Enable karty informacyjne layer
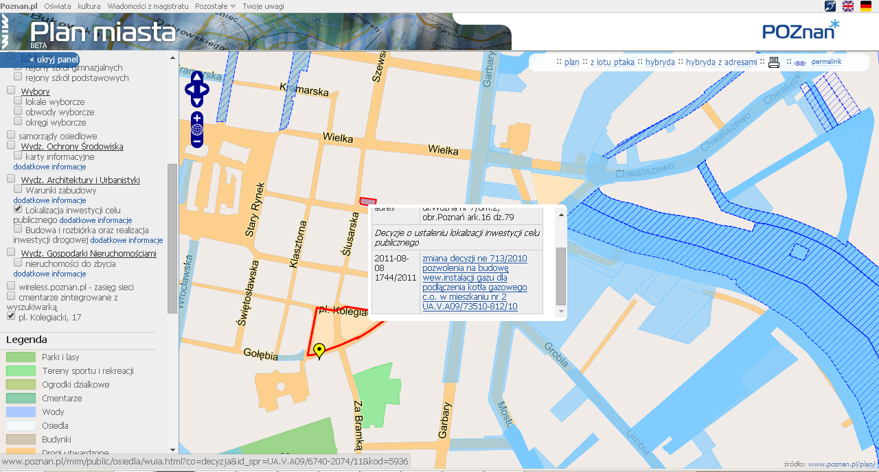The height and width of the screenshot is (472, 879). coord(18,156)
